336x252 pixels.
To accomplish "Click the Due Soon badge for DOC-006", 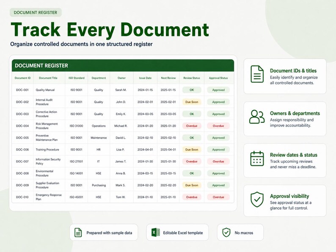I will tap(192, 150).
